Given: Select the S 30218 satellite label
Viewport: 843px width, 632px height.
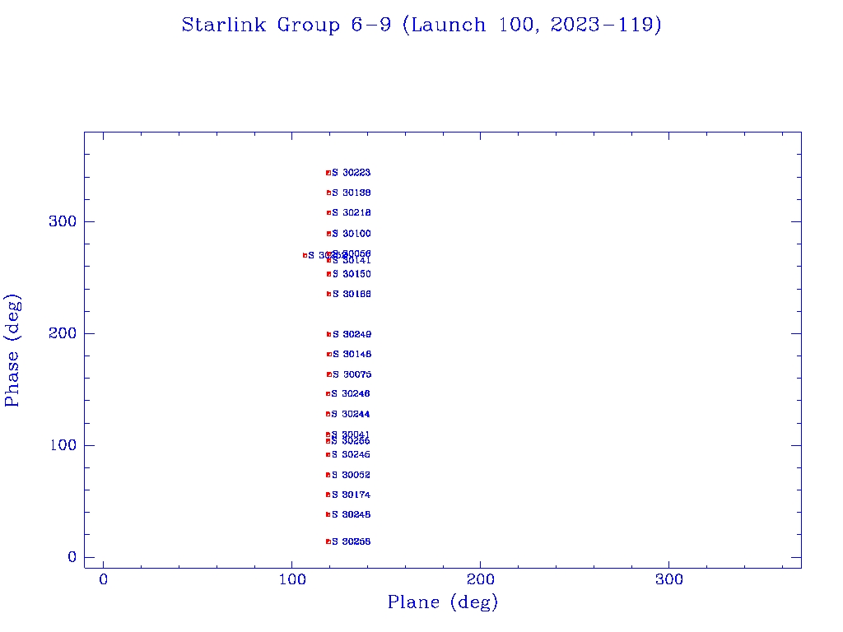Looking at the screenshot, I should [351, 213].
